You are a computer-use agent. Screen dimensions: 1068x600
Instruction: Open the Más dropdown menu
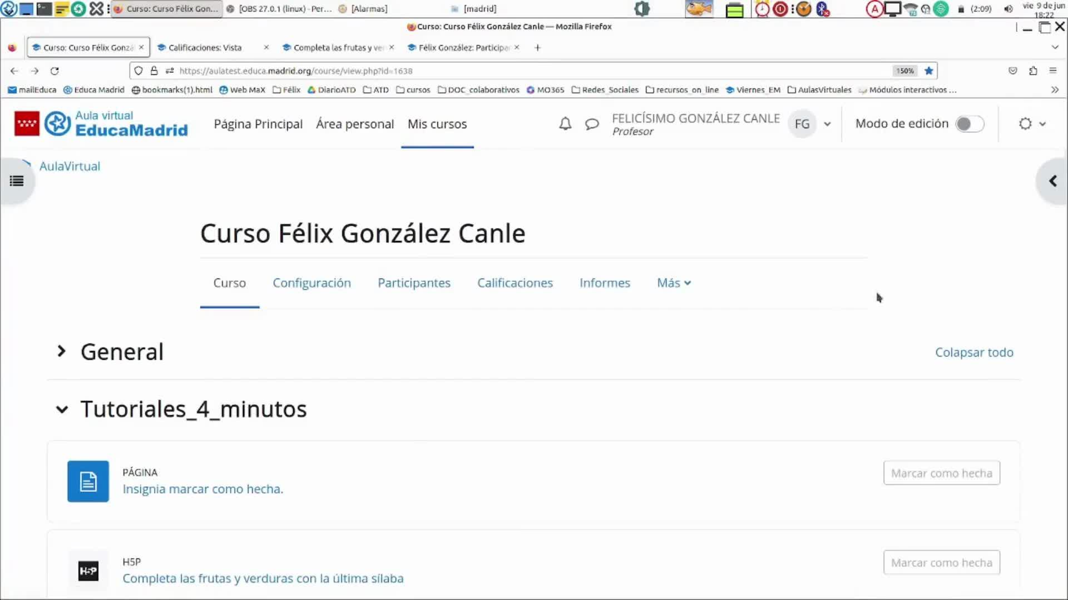point(674,283)
